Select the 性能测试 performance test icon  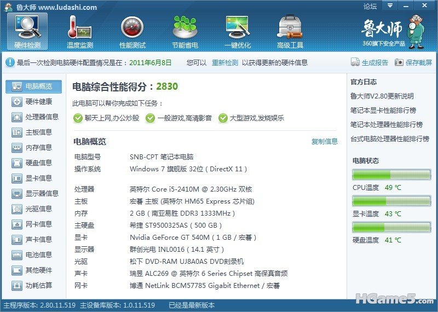tap(132, 31)
